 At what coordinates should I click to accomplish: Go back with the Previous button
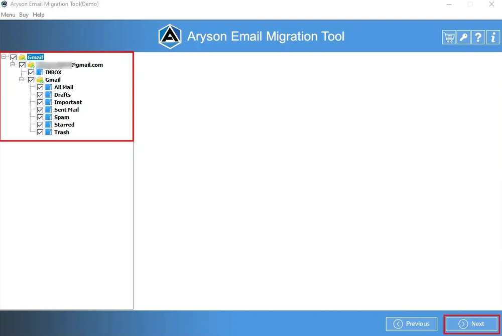point(412,324)
